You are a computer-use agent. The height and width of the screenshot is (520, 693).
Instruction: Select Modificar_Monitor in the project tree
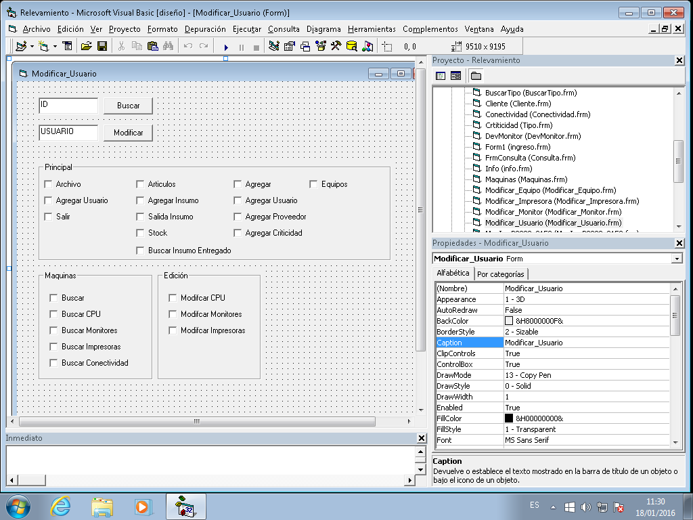(553, 212)
